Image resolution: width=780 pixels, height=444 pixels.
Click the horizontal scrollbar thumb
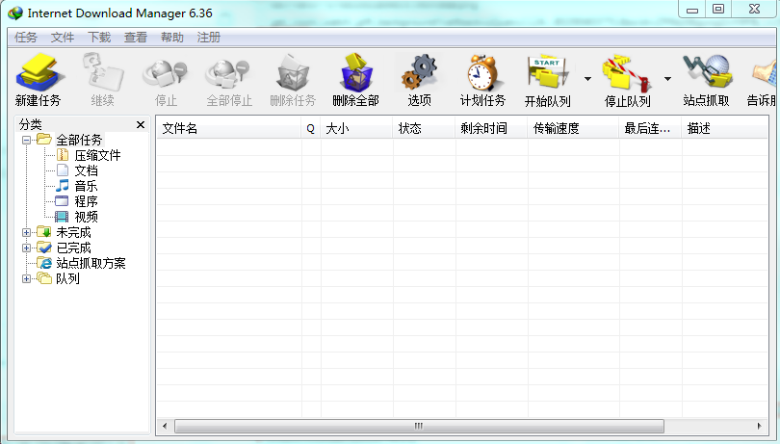419,426
